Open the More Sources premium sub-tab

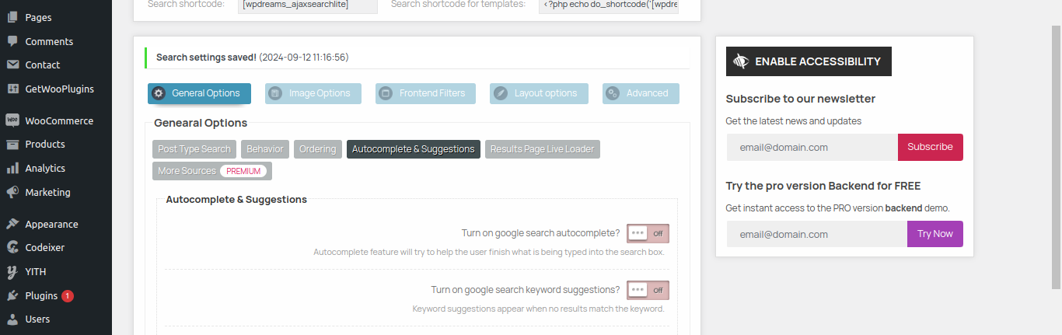tap(212, 171)
